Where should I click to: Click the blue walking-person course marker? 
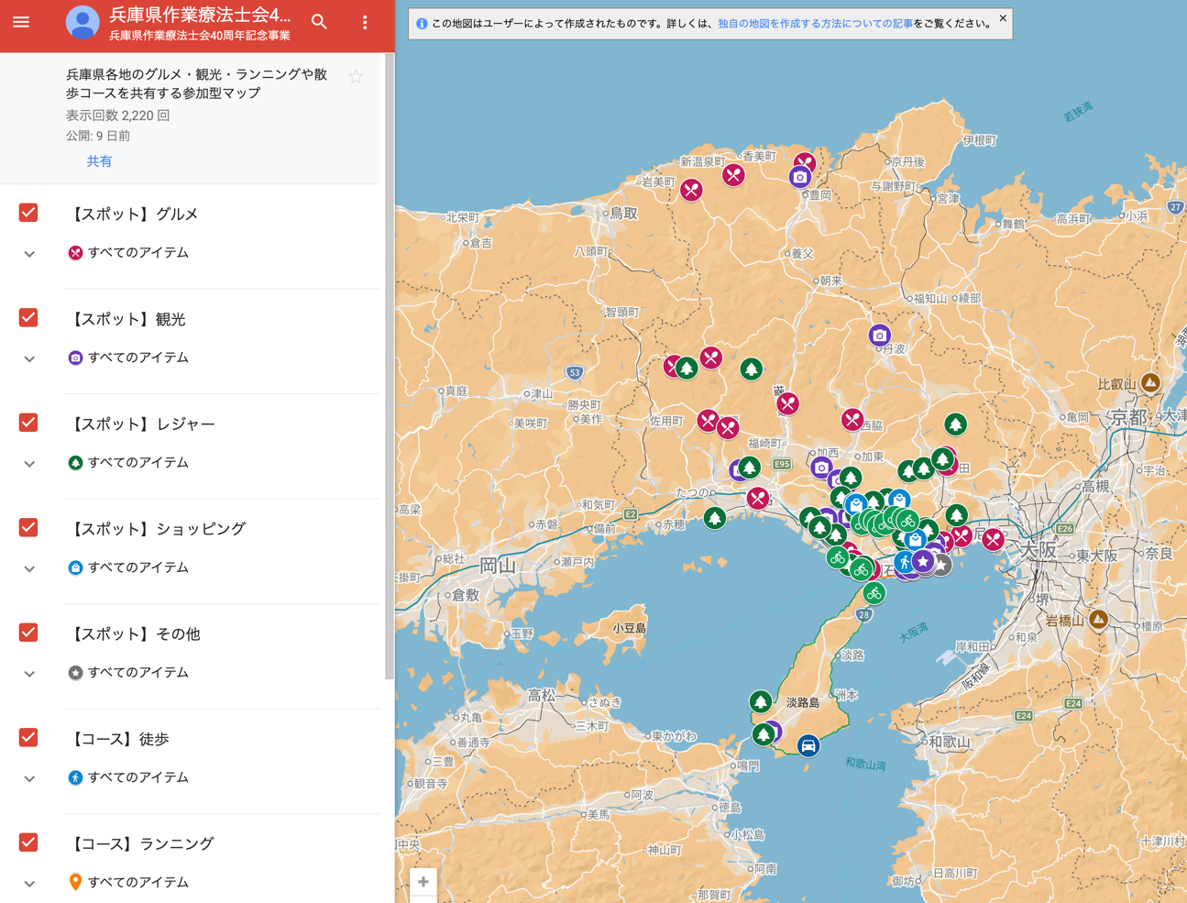point(904,561)
